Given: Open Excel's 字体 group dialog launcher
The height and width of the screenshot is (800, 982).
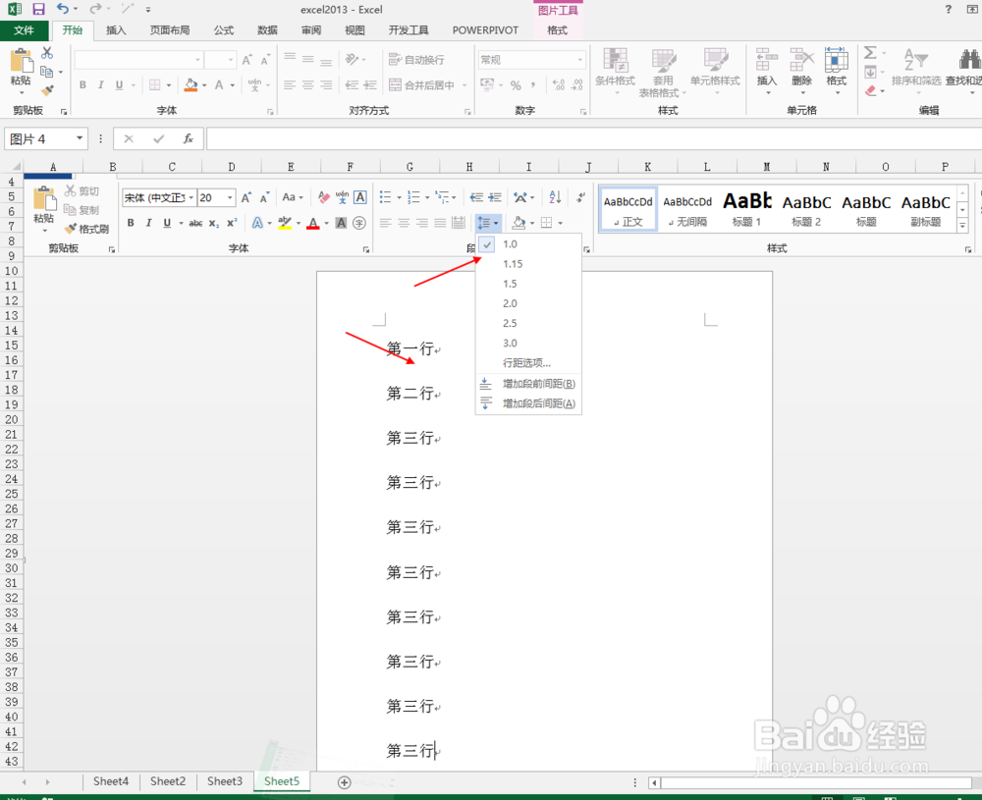Looking at the screenshot, I should tap(271, 112).
